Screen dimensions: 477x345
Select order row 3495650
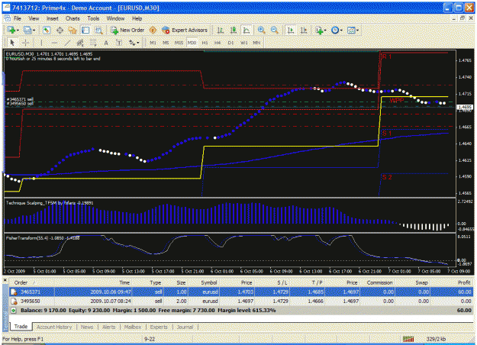coord(241,301)
